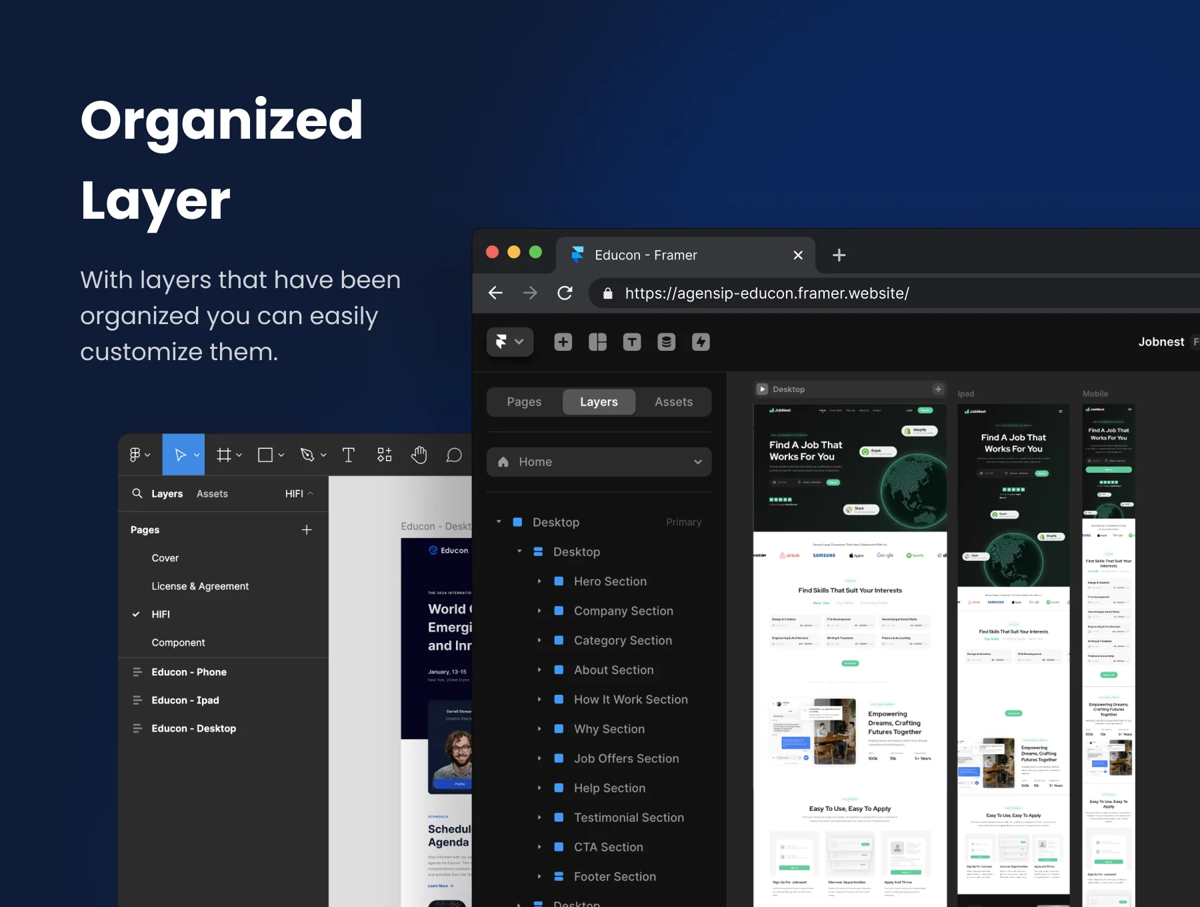Collapse the nested Desktop stack layer
Viewport: 1200px width, 907px height.
519,552
